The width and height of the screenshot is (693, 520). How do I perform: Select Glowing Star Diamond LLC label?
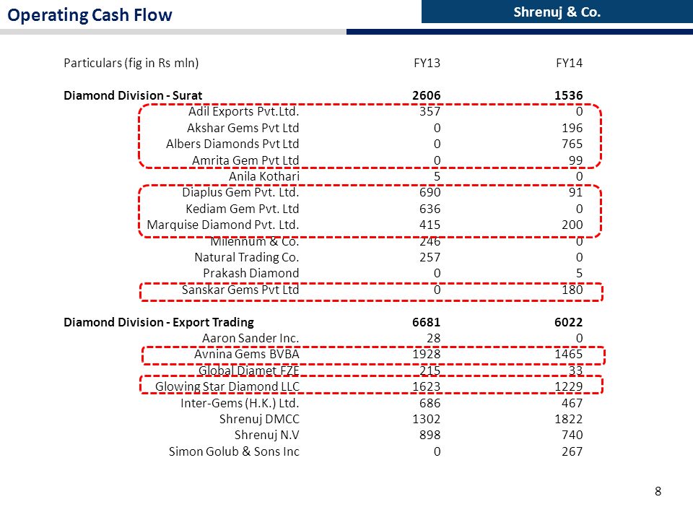tap(227, 386)
